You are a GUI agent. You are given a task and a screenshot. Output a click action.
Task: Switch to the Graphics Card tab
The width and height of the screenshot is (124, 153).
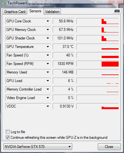pos(15,12)
